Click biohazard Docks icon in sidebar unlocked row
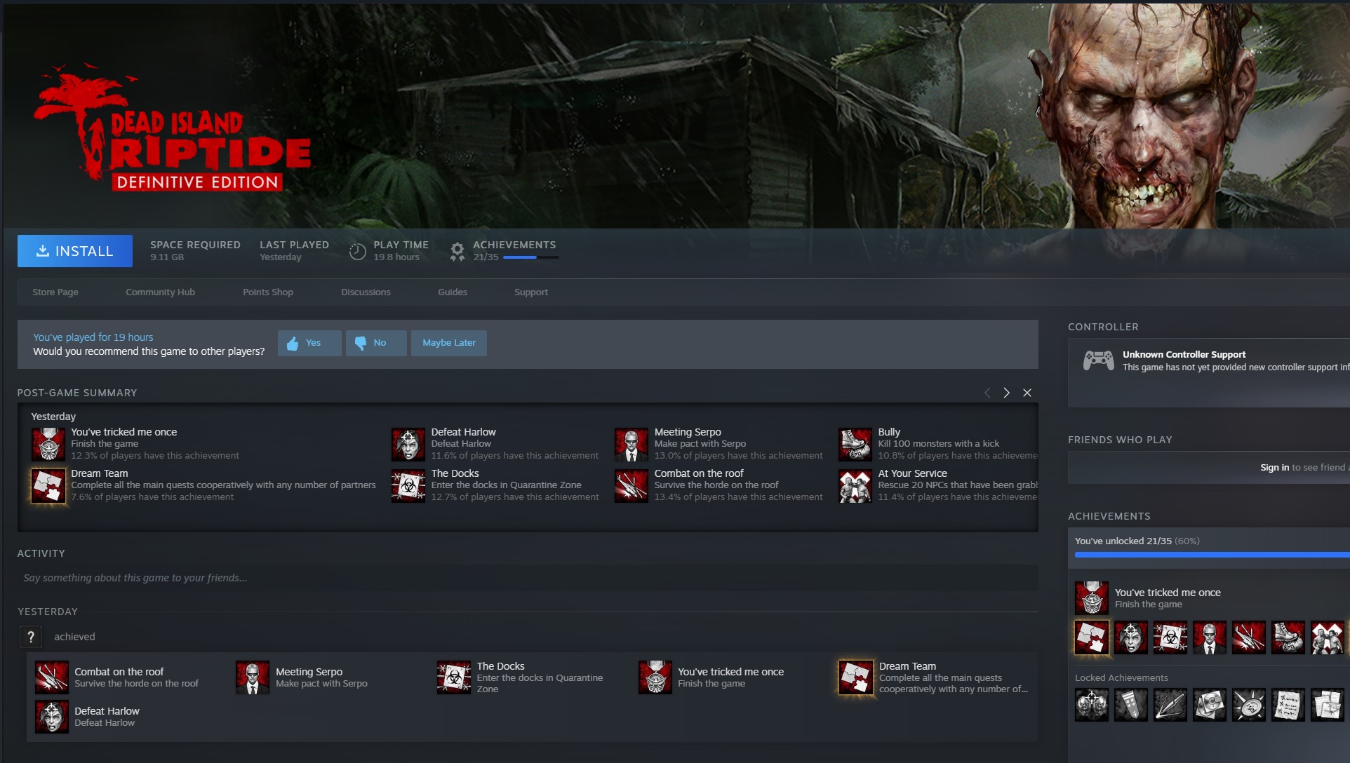 (1170, 637)
